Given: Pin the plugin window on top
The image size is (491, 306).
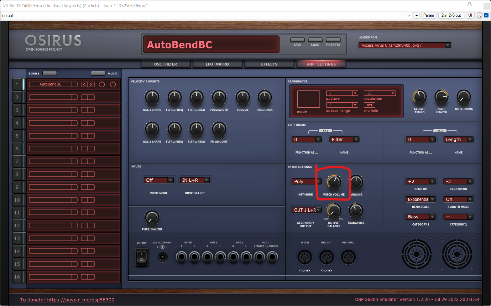Looking at the screenshot, I should pos(469,5).
